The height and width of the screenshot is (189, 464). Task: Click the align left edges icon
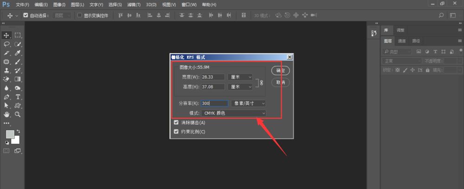pyautogui.click(x=150, y=15)
